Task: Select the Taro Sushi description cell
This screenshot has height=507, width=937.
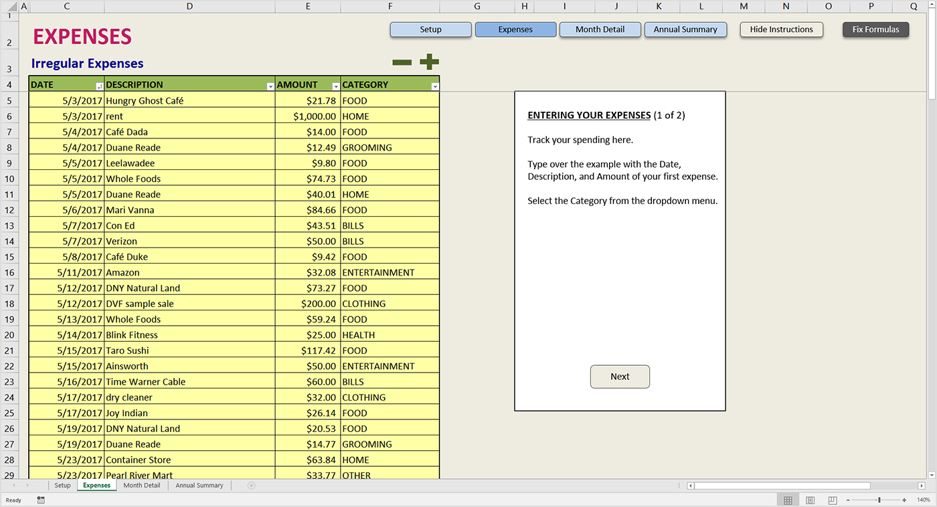Action: [x=189, y=350]
